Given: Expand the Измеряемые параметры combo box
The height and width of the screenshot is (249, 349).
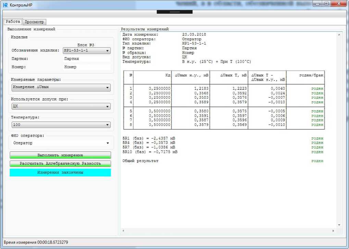Looking at the screenshot, I should click(x=61, y=87).
